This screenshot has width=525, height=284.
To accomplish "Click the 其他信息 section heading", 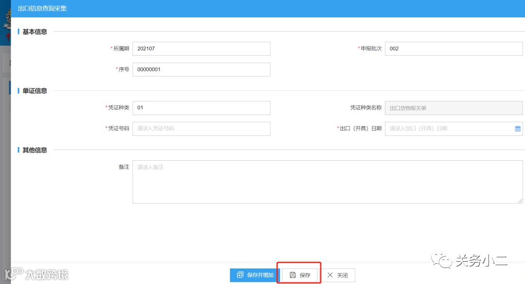I will 35,150.
